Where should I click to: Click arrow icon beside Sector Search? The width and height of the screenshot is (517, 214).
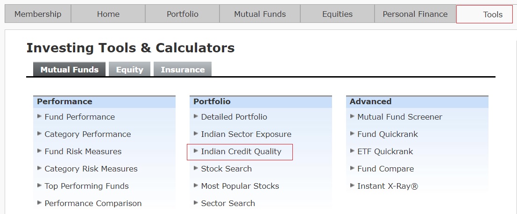(x=196, y=203)
